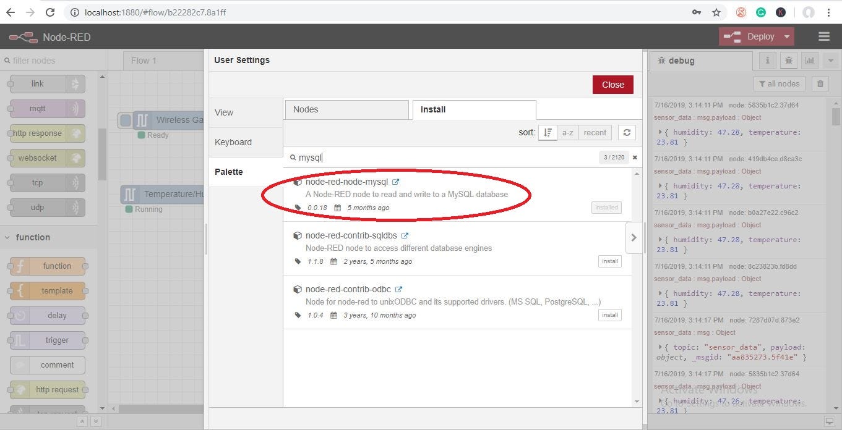Select the template palette node

(x=48, y=291)
